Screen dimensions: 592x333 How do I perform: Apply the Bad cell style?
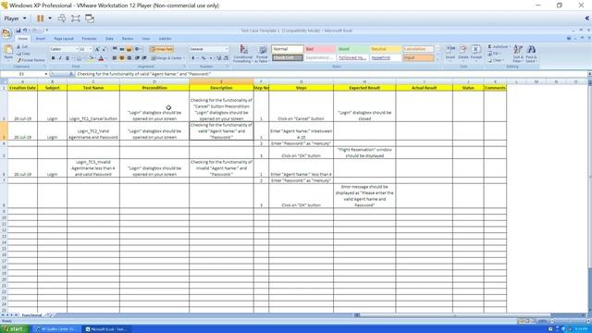(x=320, y=49)
